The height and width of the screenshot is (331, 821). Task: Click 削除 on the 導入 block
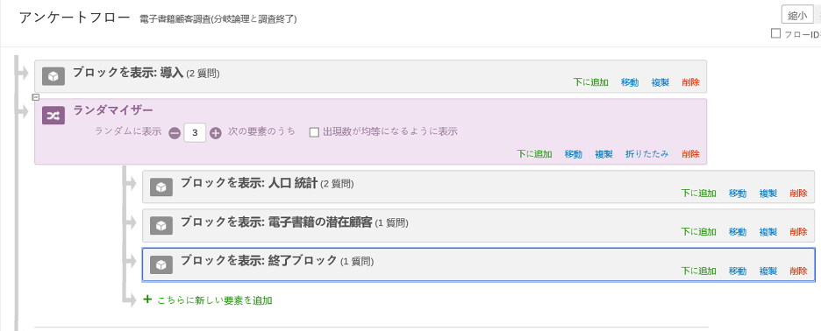coord(690,82)
